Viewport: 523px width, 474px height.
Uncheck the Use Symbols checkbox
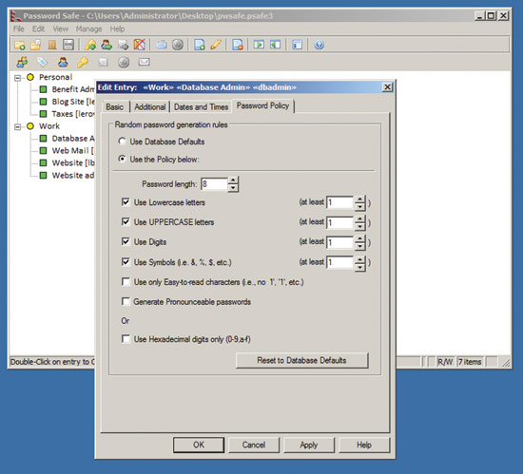click(126, 262)
